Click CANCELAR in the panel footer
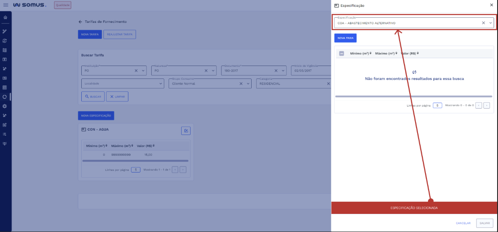 [x=463, y=223]
